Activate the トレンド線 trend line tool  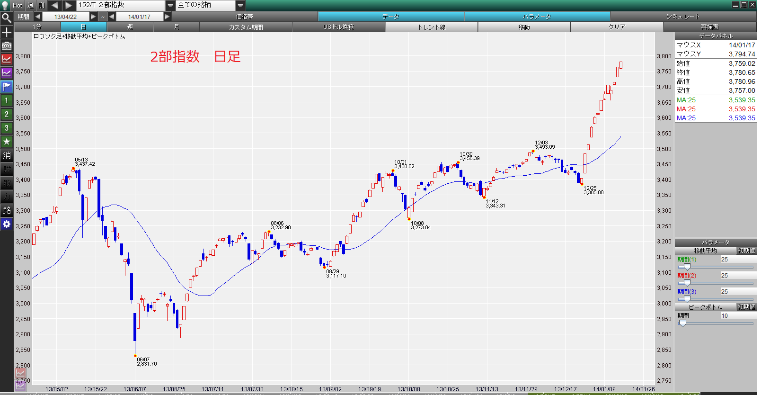431,27
